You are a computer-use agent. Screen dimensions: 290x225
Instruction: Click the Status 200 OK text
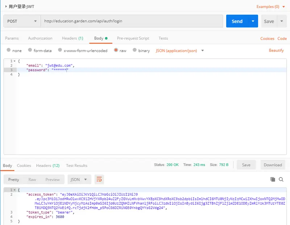pos(166,165)
